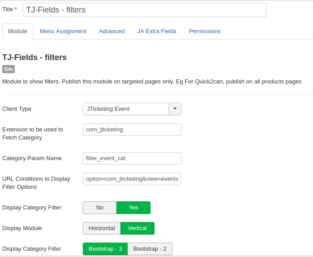Click the Site badge label
This screenshot has width=313, height=257.
(x=9, y=69)
